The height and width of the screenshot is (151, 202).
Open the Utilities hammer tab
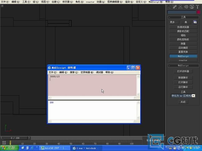pos(197,7)
